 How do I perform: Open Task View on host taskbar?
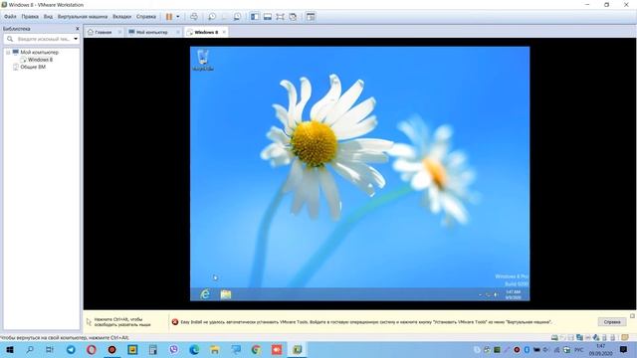click(50, 349)
